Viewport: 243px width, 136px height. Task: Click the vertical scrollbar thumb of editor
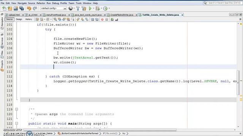[238, 82]
